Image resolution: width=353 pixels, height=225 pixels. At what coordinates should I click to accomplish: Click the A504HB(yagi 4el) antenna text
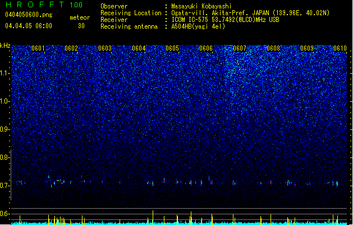pyautogui.click(x=198, y=26)
